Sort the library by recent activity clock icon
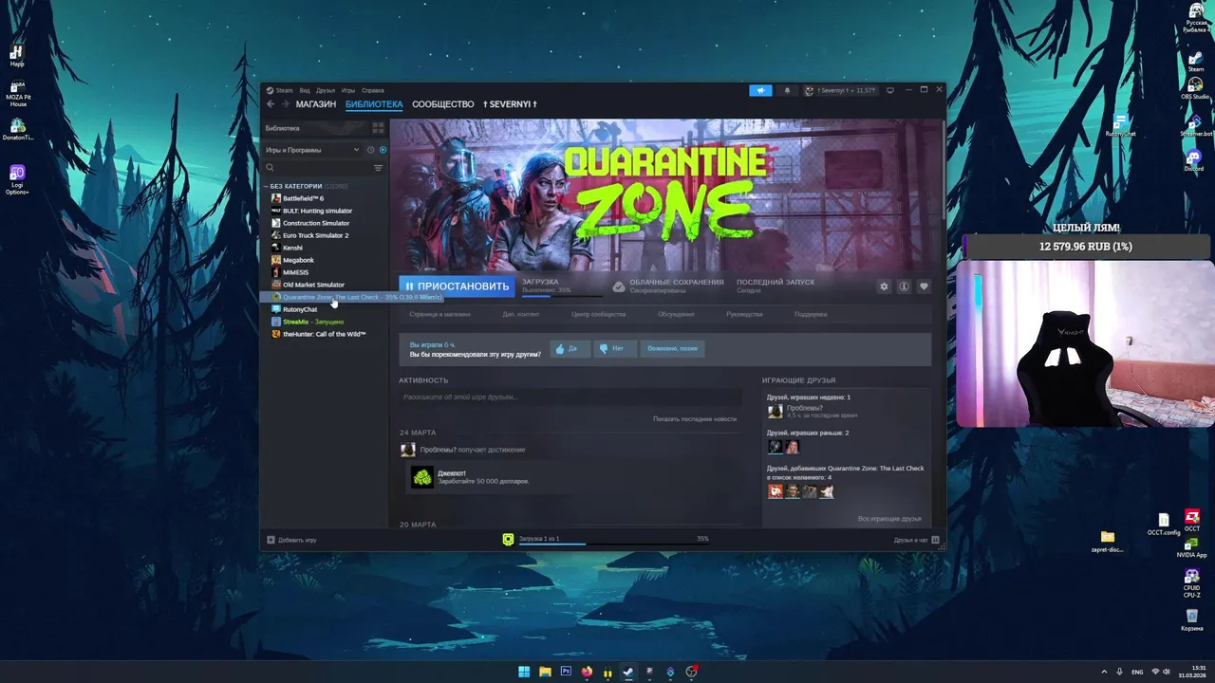Image resolution: width=1215 pixels, height=683 pixels. [x=370, y=150]
